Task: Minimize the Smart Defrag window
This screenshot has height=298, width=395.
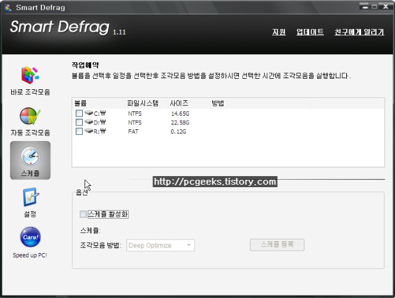Action: click(x=364, y=7)
